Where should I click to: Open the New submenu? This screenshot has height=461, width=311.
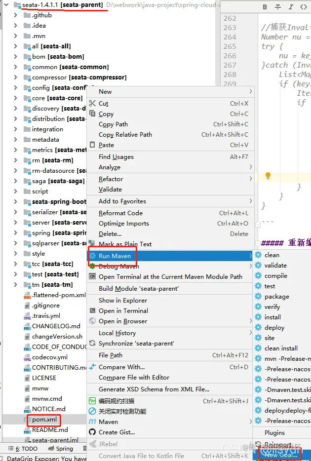pyautogui.click(x=170, y=91)
